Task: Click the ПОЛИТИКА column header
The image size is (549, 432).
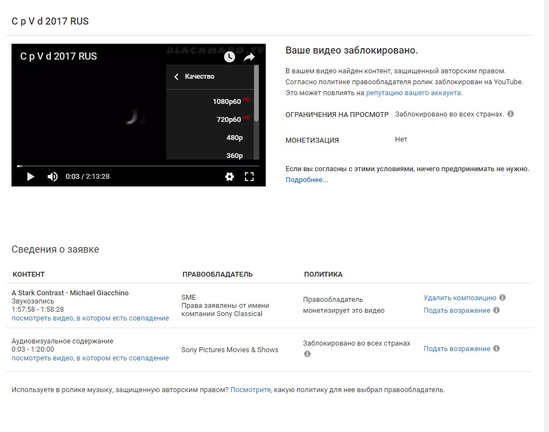Action: [323, 275]
